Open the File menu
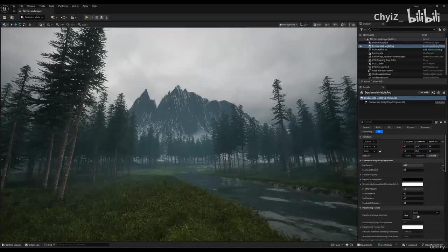Image resolution: width=448 pixels, height=252 pixels. click(x=13, y=6)
